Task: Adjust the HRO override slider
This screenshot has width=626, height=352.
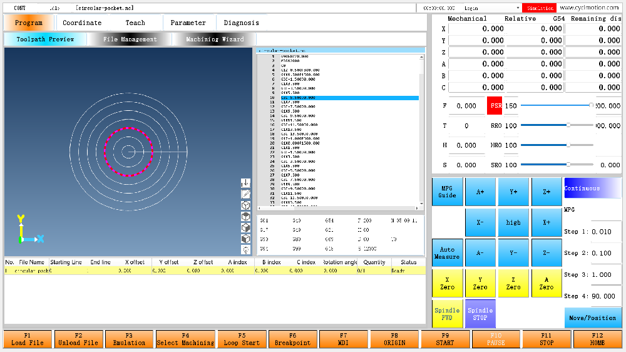Action: pos(557,145)
